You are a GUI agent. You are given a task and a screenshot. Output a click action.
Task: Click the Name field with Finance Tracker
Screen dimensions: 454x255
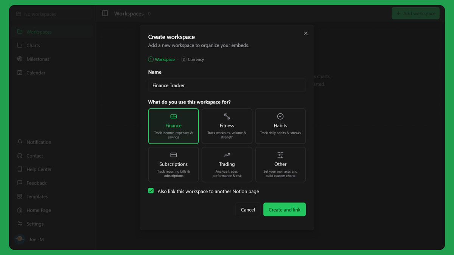coord(227,85)
